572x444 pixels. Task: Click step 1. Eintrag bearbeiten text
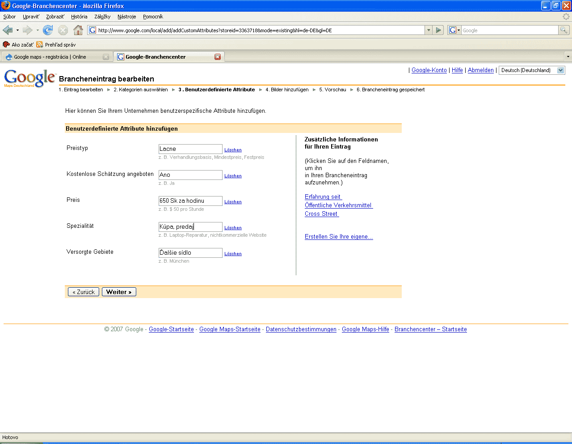pos(81,90)
